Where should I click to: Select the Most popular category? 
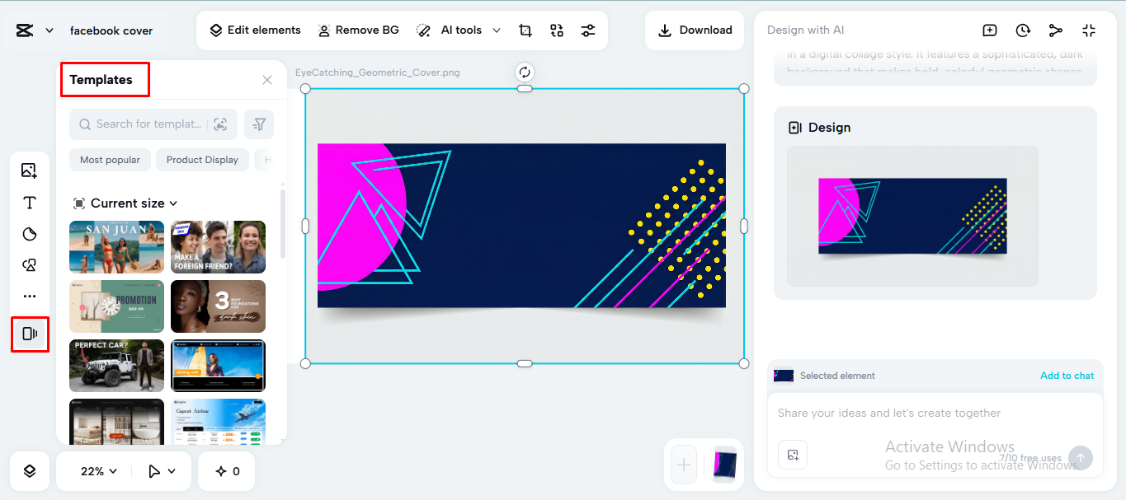(x=110, y=159)
